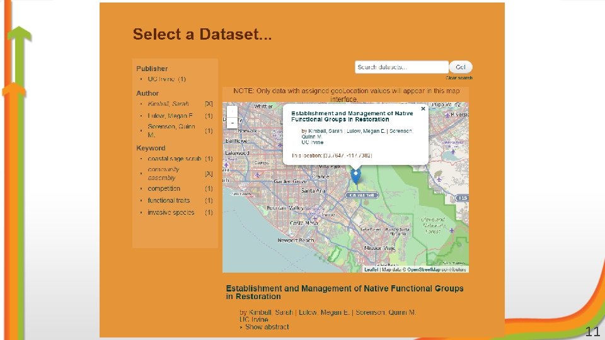This screenshot has width=605, height=340.
Task: Click the Mission Viejo label on the map
Action: [379, 248]
